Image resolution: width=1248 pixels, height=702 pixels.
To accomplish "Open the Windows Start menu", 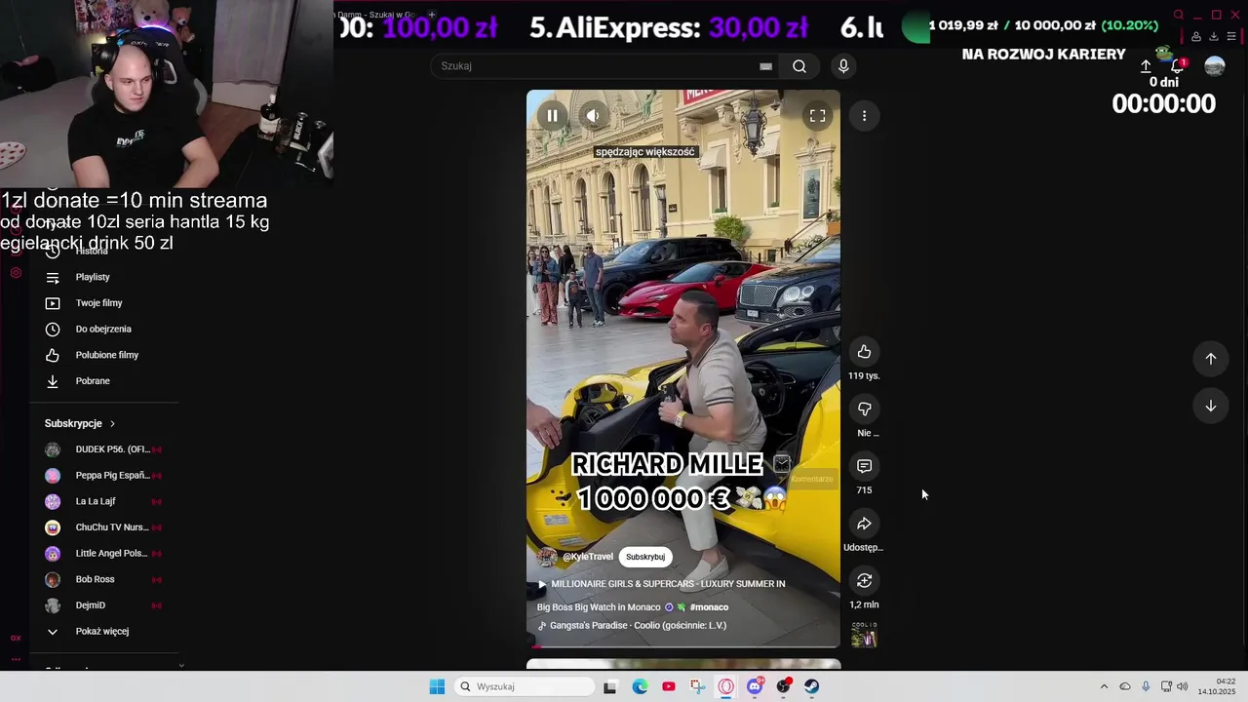I will pos(437,686).
